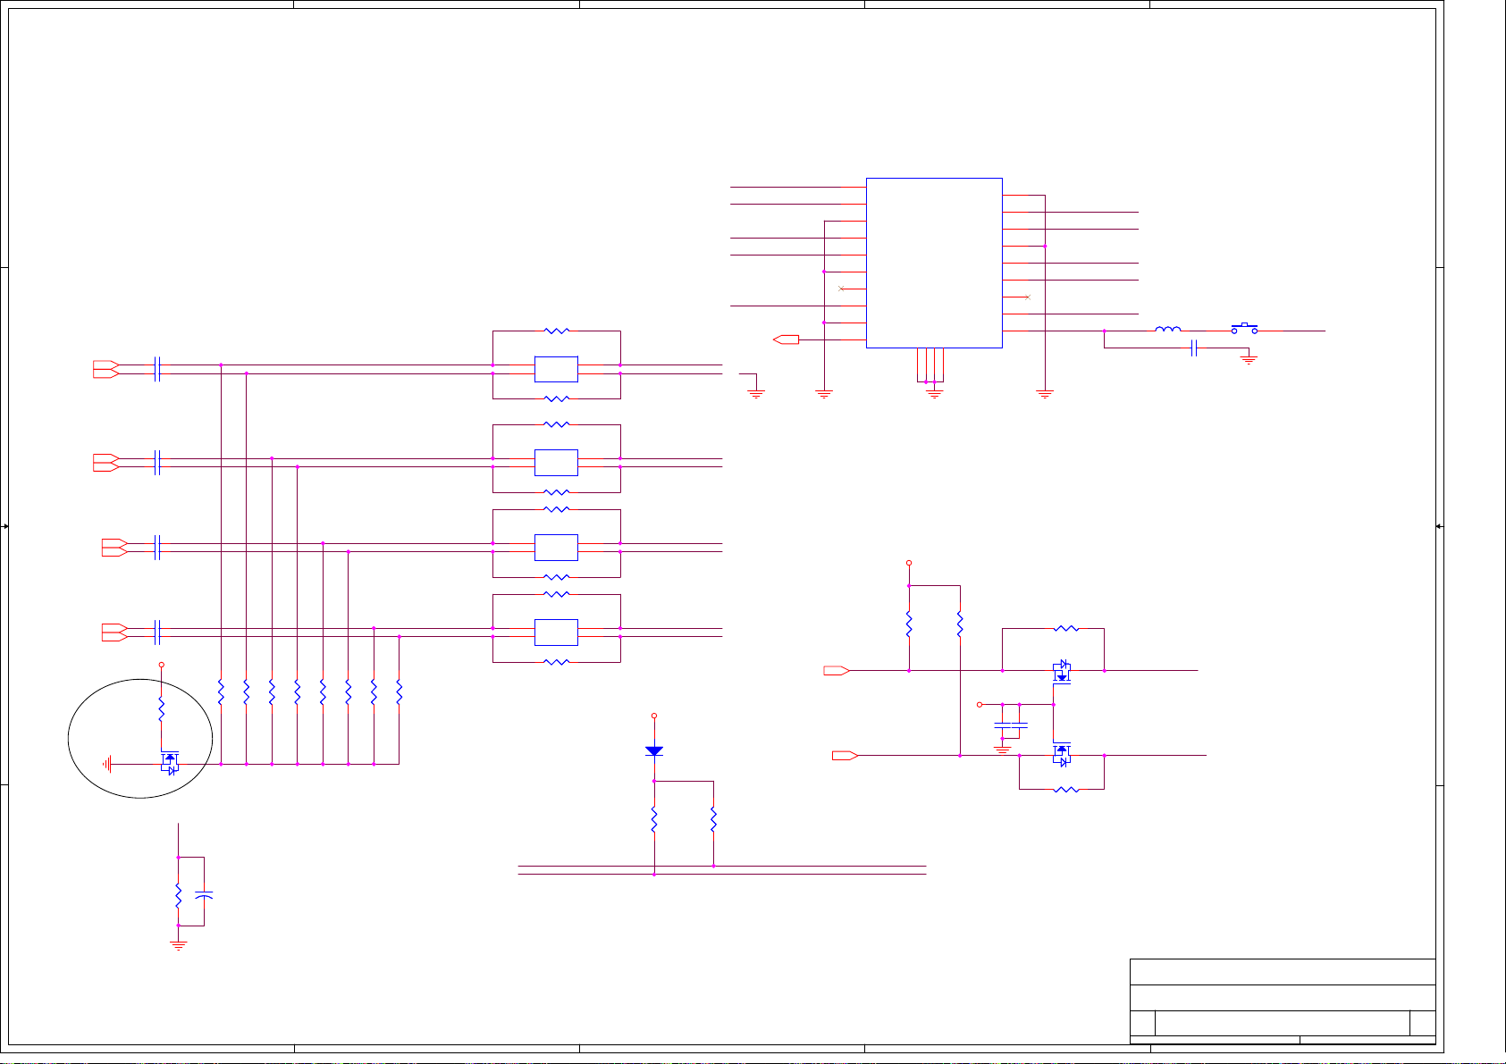Image resolution: width=1506 pixels, height=1064 pixels.
Task: Select the right resistor beneath the diode
Action: coord(713,819)
